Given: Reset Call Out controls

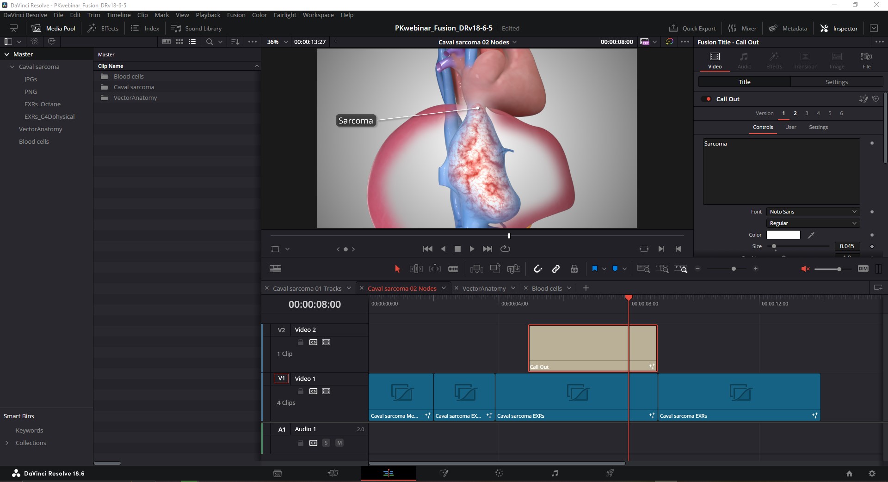Looking at the screenshot, I should coord(876,99).
